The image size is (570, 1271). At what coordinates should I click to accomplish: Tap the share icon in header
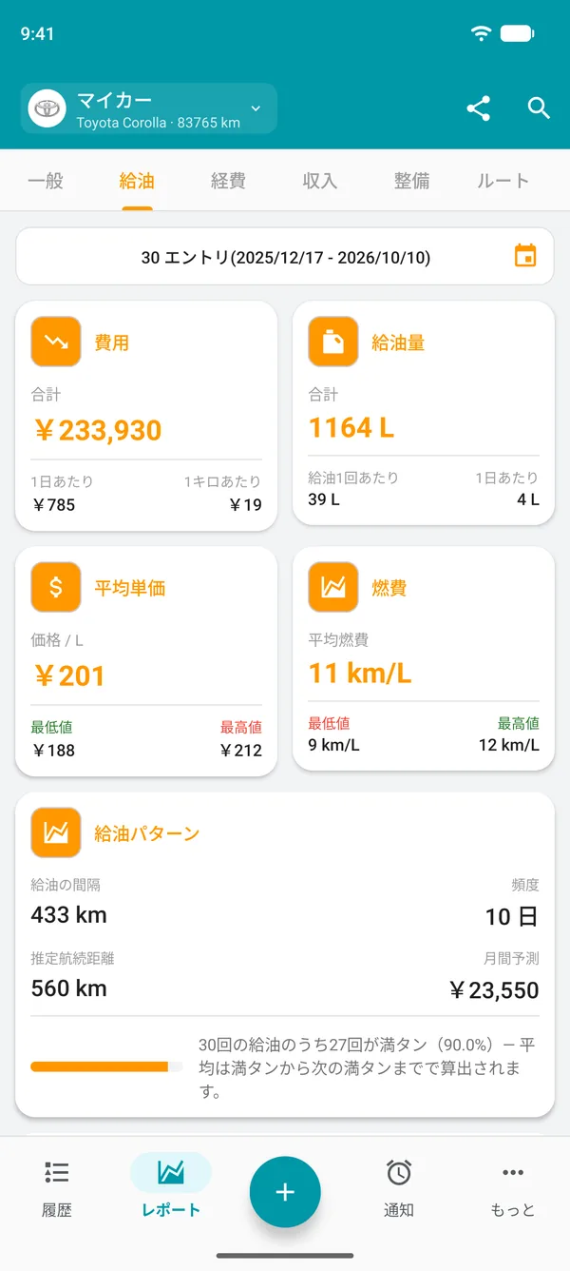coord(479,108)
